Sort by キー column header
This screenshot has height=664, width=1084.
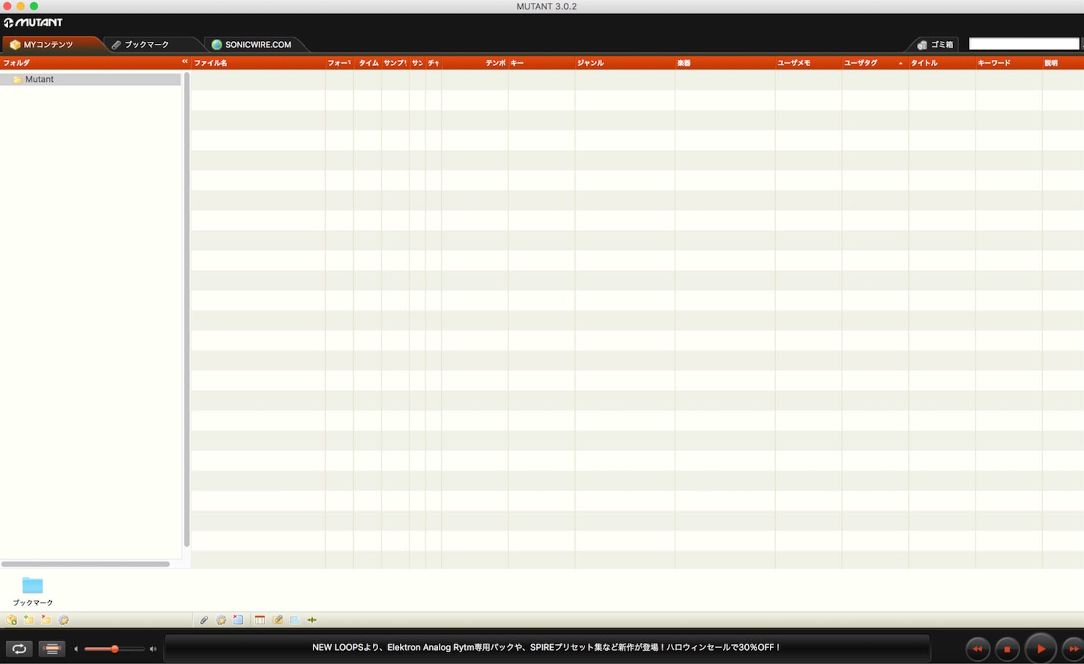point(541,63)
